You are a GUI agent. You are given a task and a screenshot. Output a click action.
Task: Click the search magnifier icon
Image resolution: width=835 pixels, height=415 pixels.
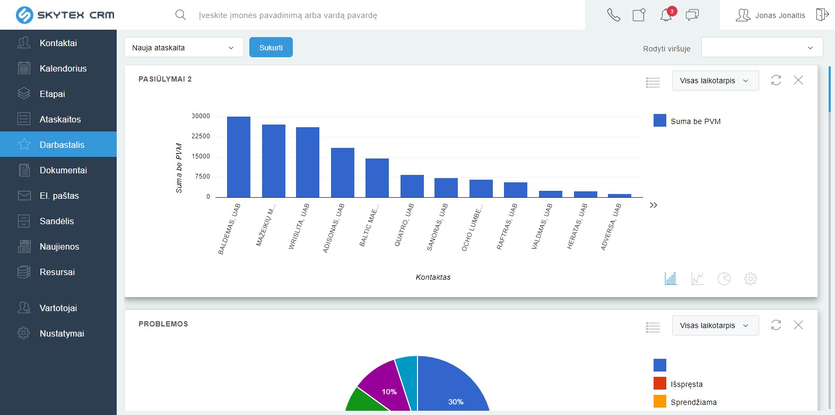tap(180, 15)
